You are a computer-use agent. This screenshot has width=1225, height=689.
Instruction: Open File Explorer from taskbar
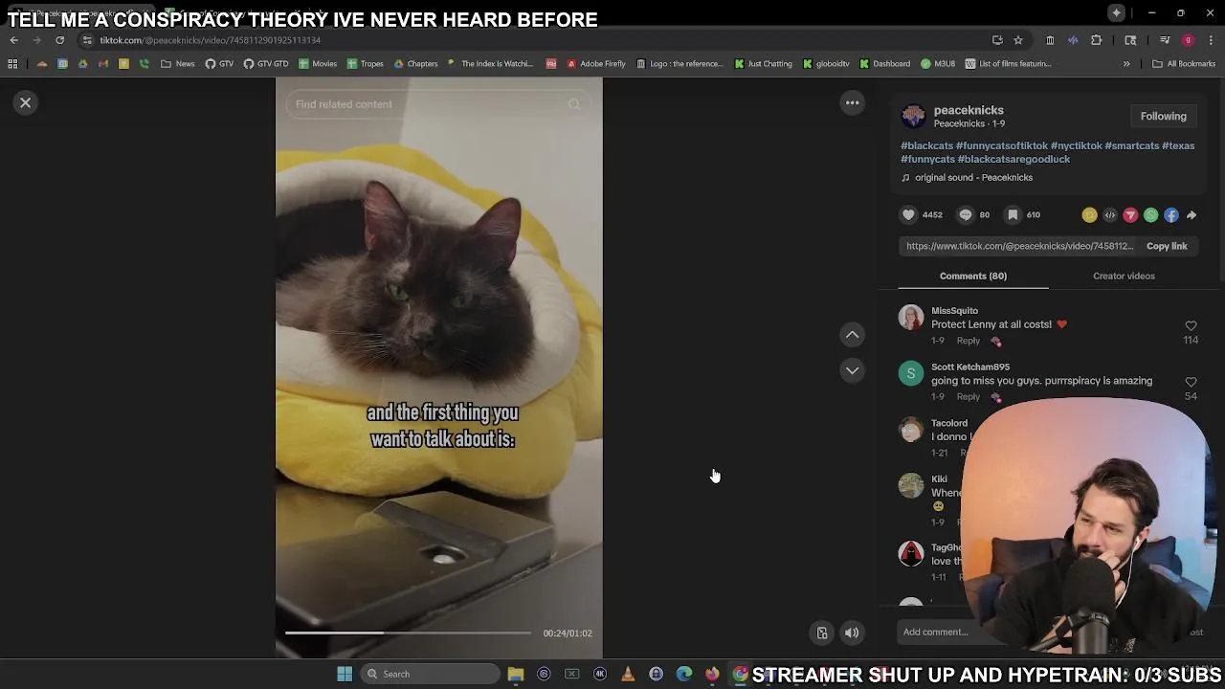pyautogui.click(x=516, y=674)
